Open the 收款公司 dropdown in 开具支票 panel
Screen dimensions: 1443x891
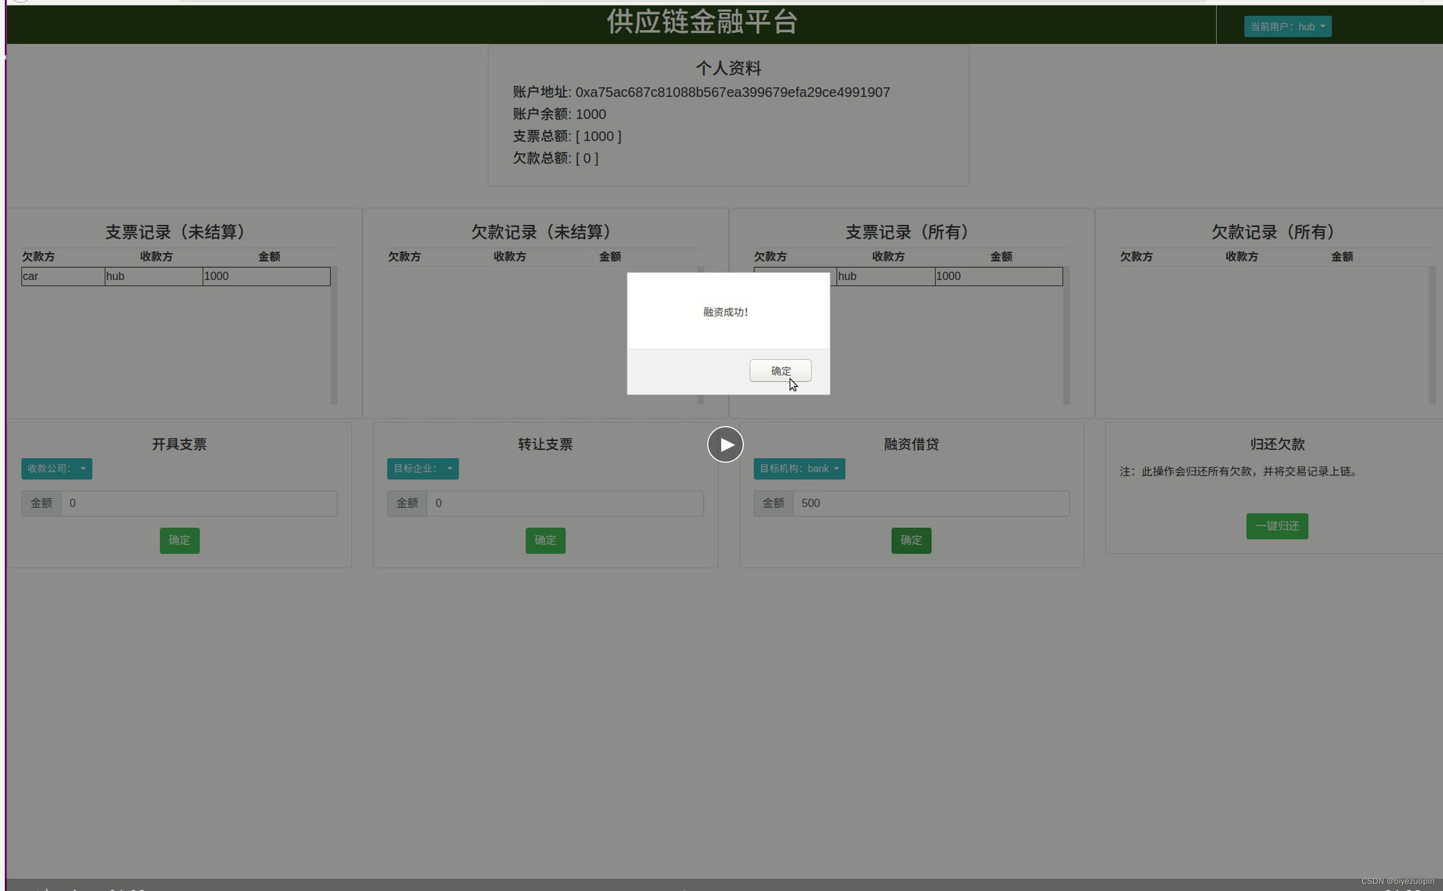56,469
